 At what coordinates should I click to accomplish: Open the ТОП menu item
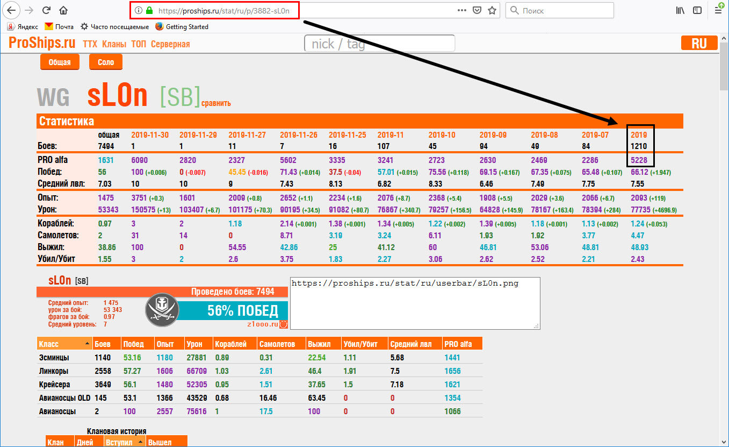139,44
